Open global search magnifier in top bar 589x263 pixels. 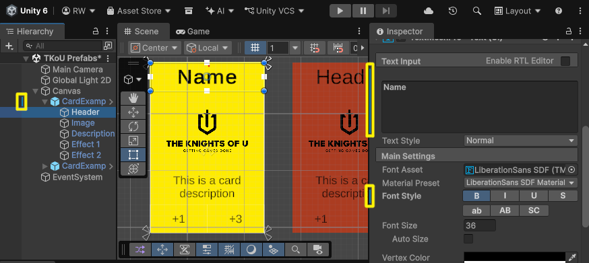476,11
